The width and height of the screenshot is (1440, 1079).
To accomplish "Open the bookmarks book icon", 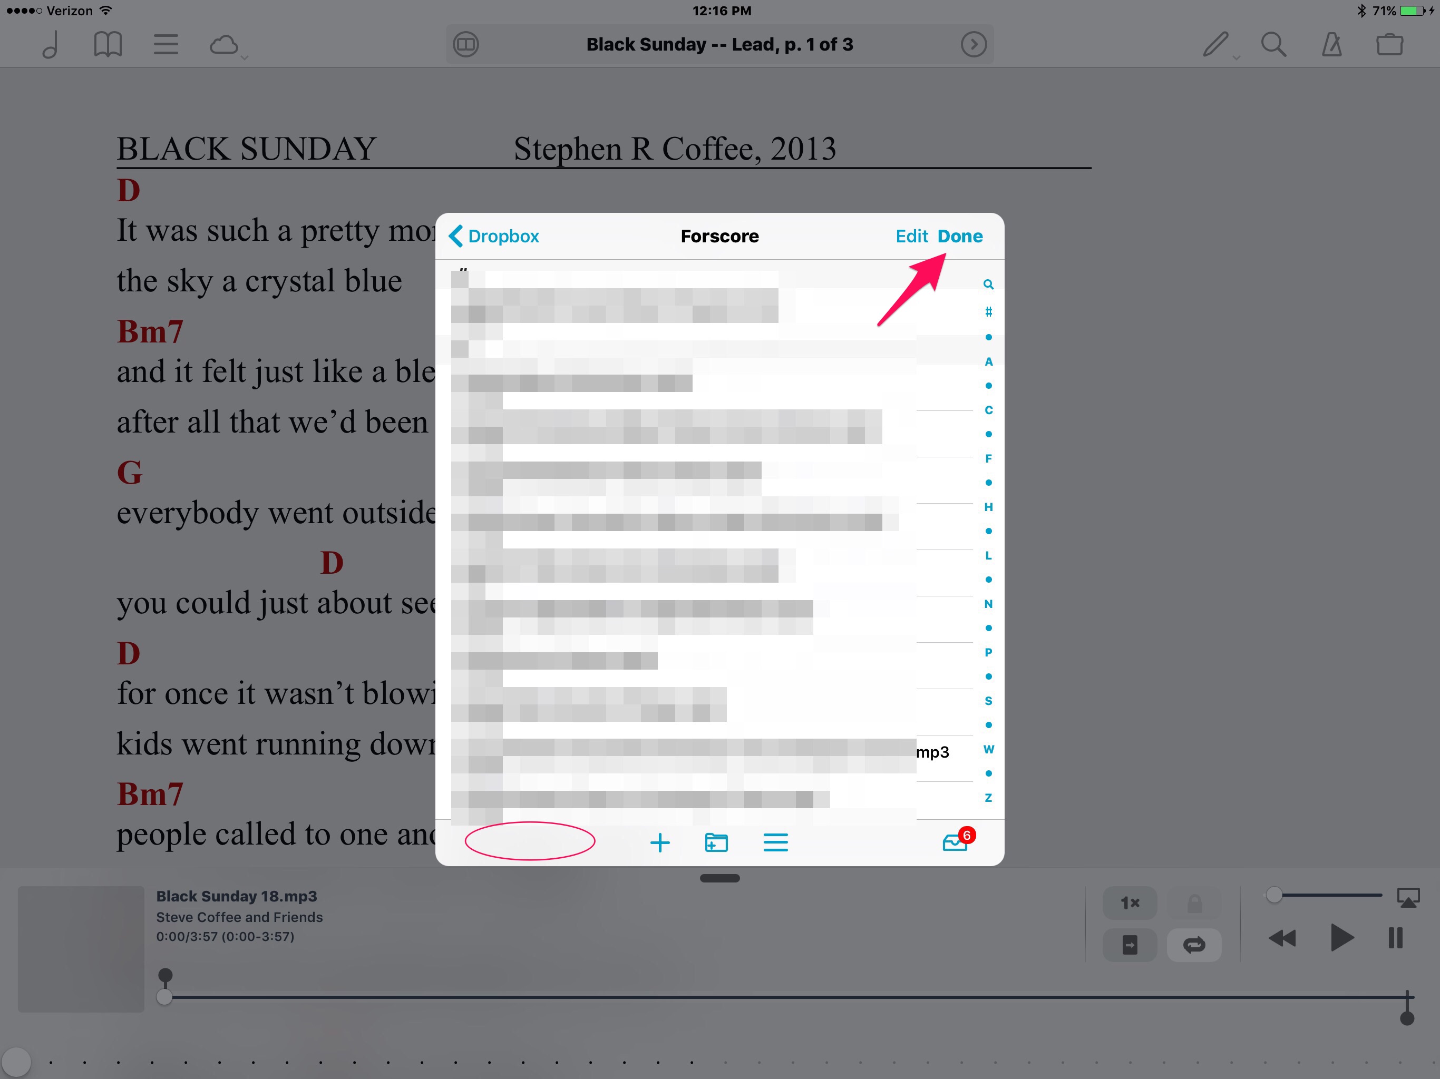I will [x=108, y=44].
